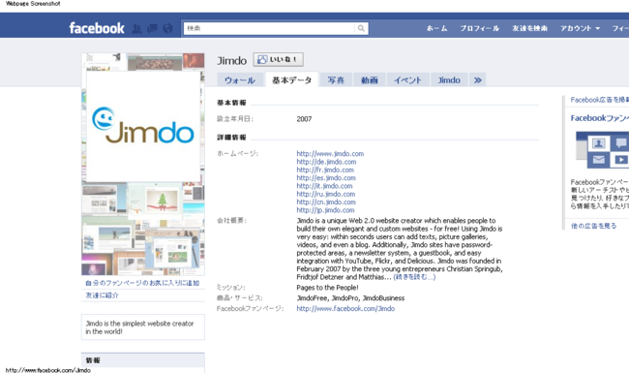Click Facebookファンページ ad heading link

click(x=600, y=118)
